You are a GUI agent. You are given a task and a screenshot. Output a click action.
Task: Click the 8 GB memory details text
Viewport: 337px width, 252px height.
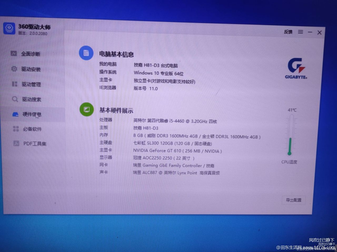pos(197,136)
